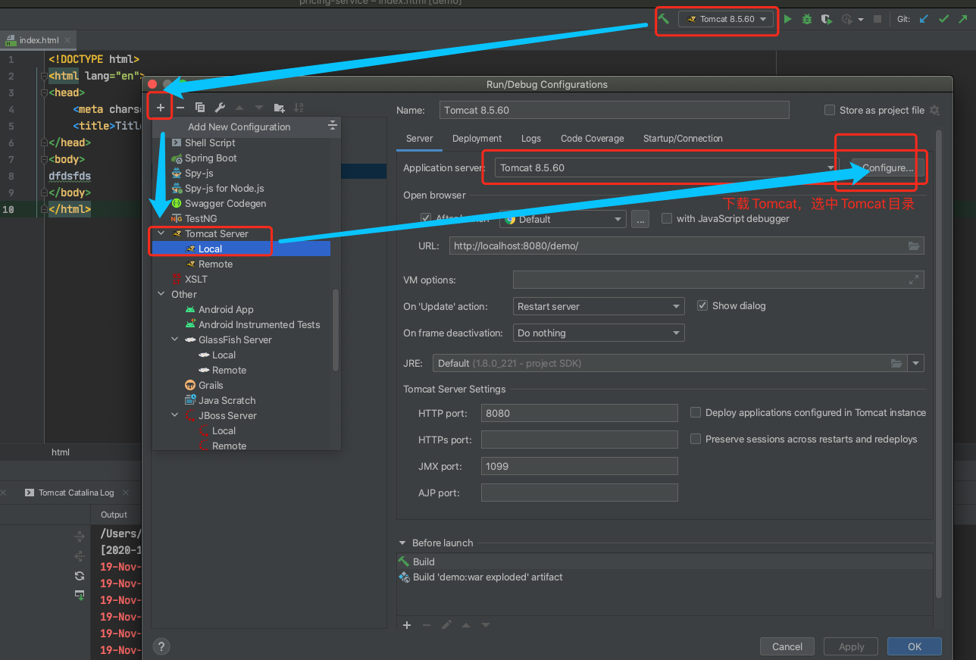Click the HTTP port field showing 8080
976x660 pixels.
pyautogui.click(x=580, y=413)
